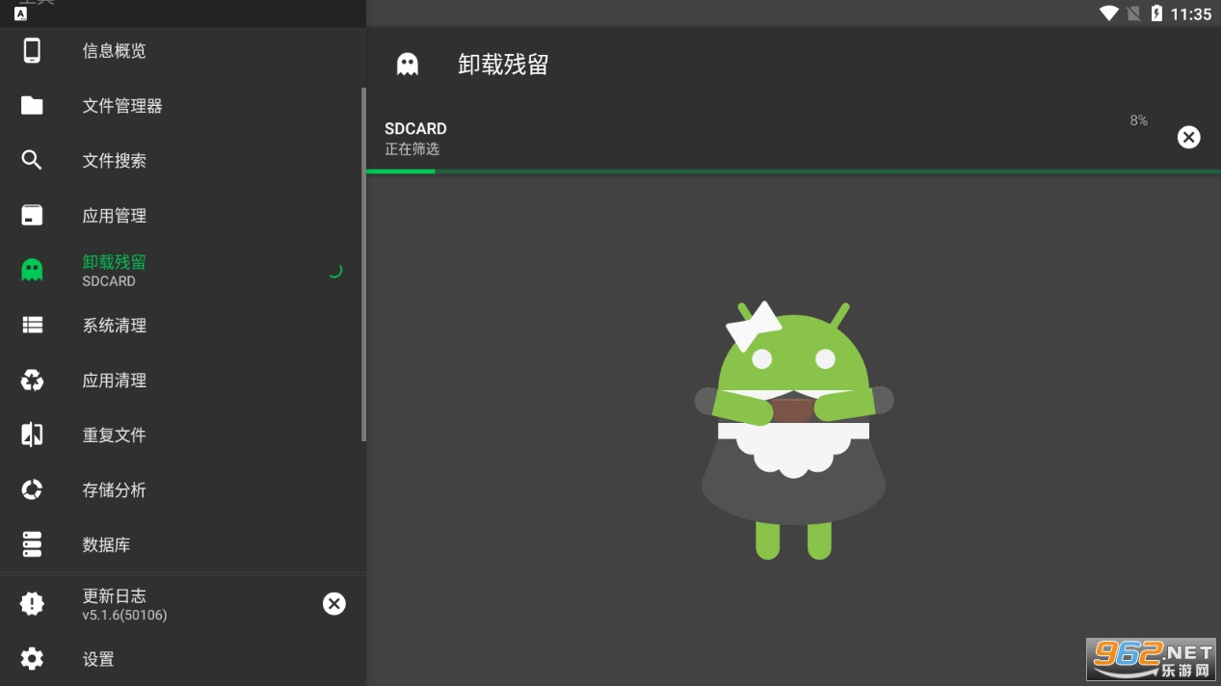The height and width of the screenshot is (686, 1221).
Task: Select 应用管理 in navigation drawer
Action: 183,215
